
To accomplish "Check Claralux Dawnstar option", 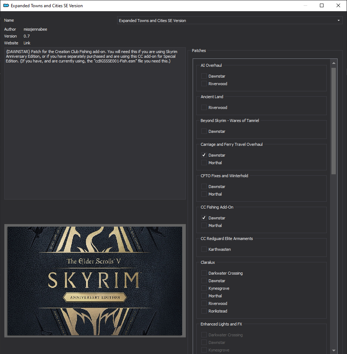I will [x=204, y=281].
